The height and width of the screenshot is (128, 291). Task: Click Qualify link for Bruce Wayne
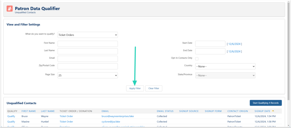pyautogui.click(x=11, y=116)
